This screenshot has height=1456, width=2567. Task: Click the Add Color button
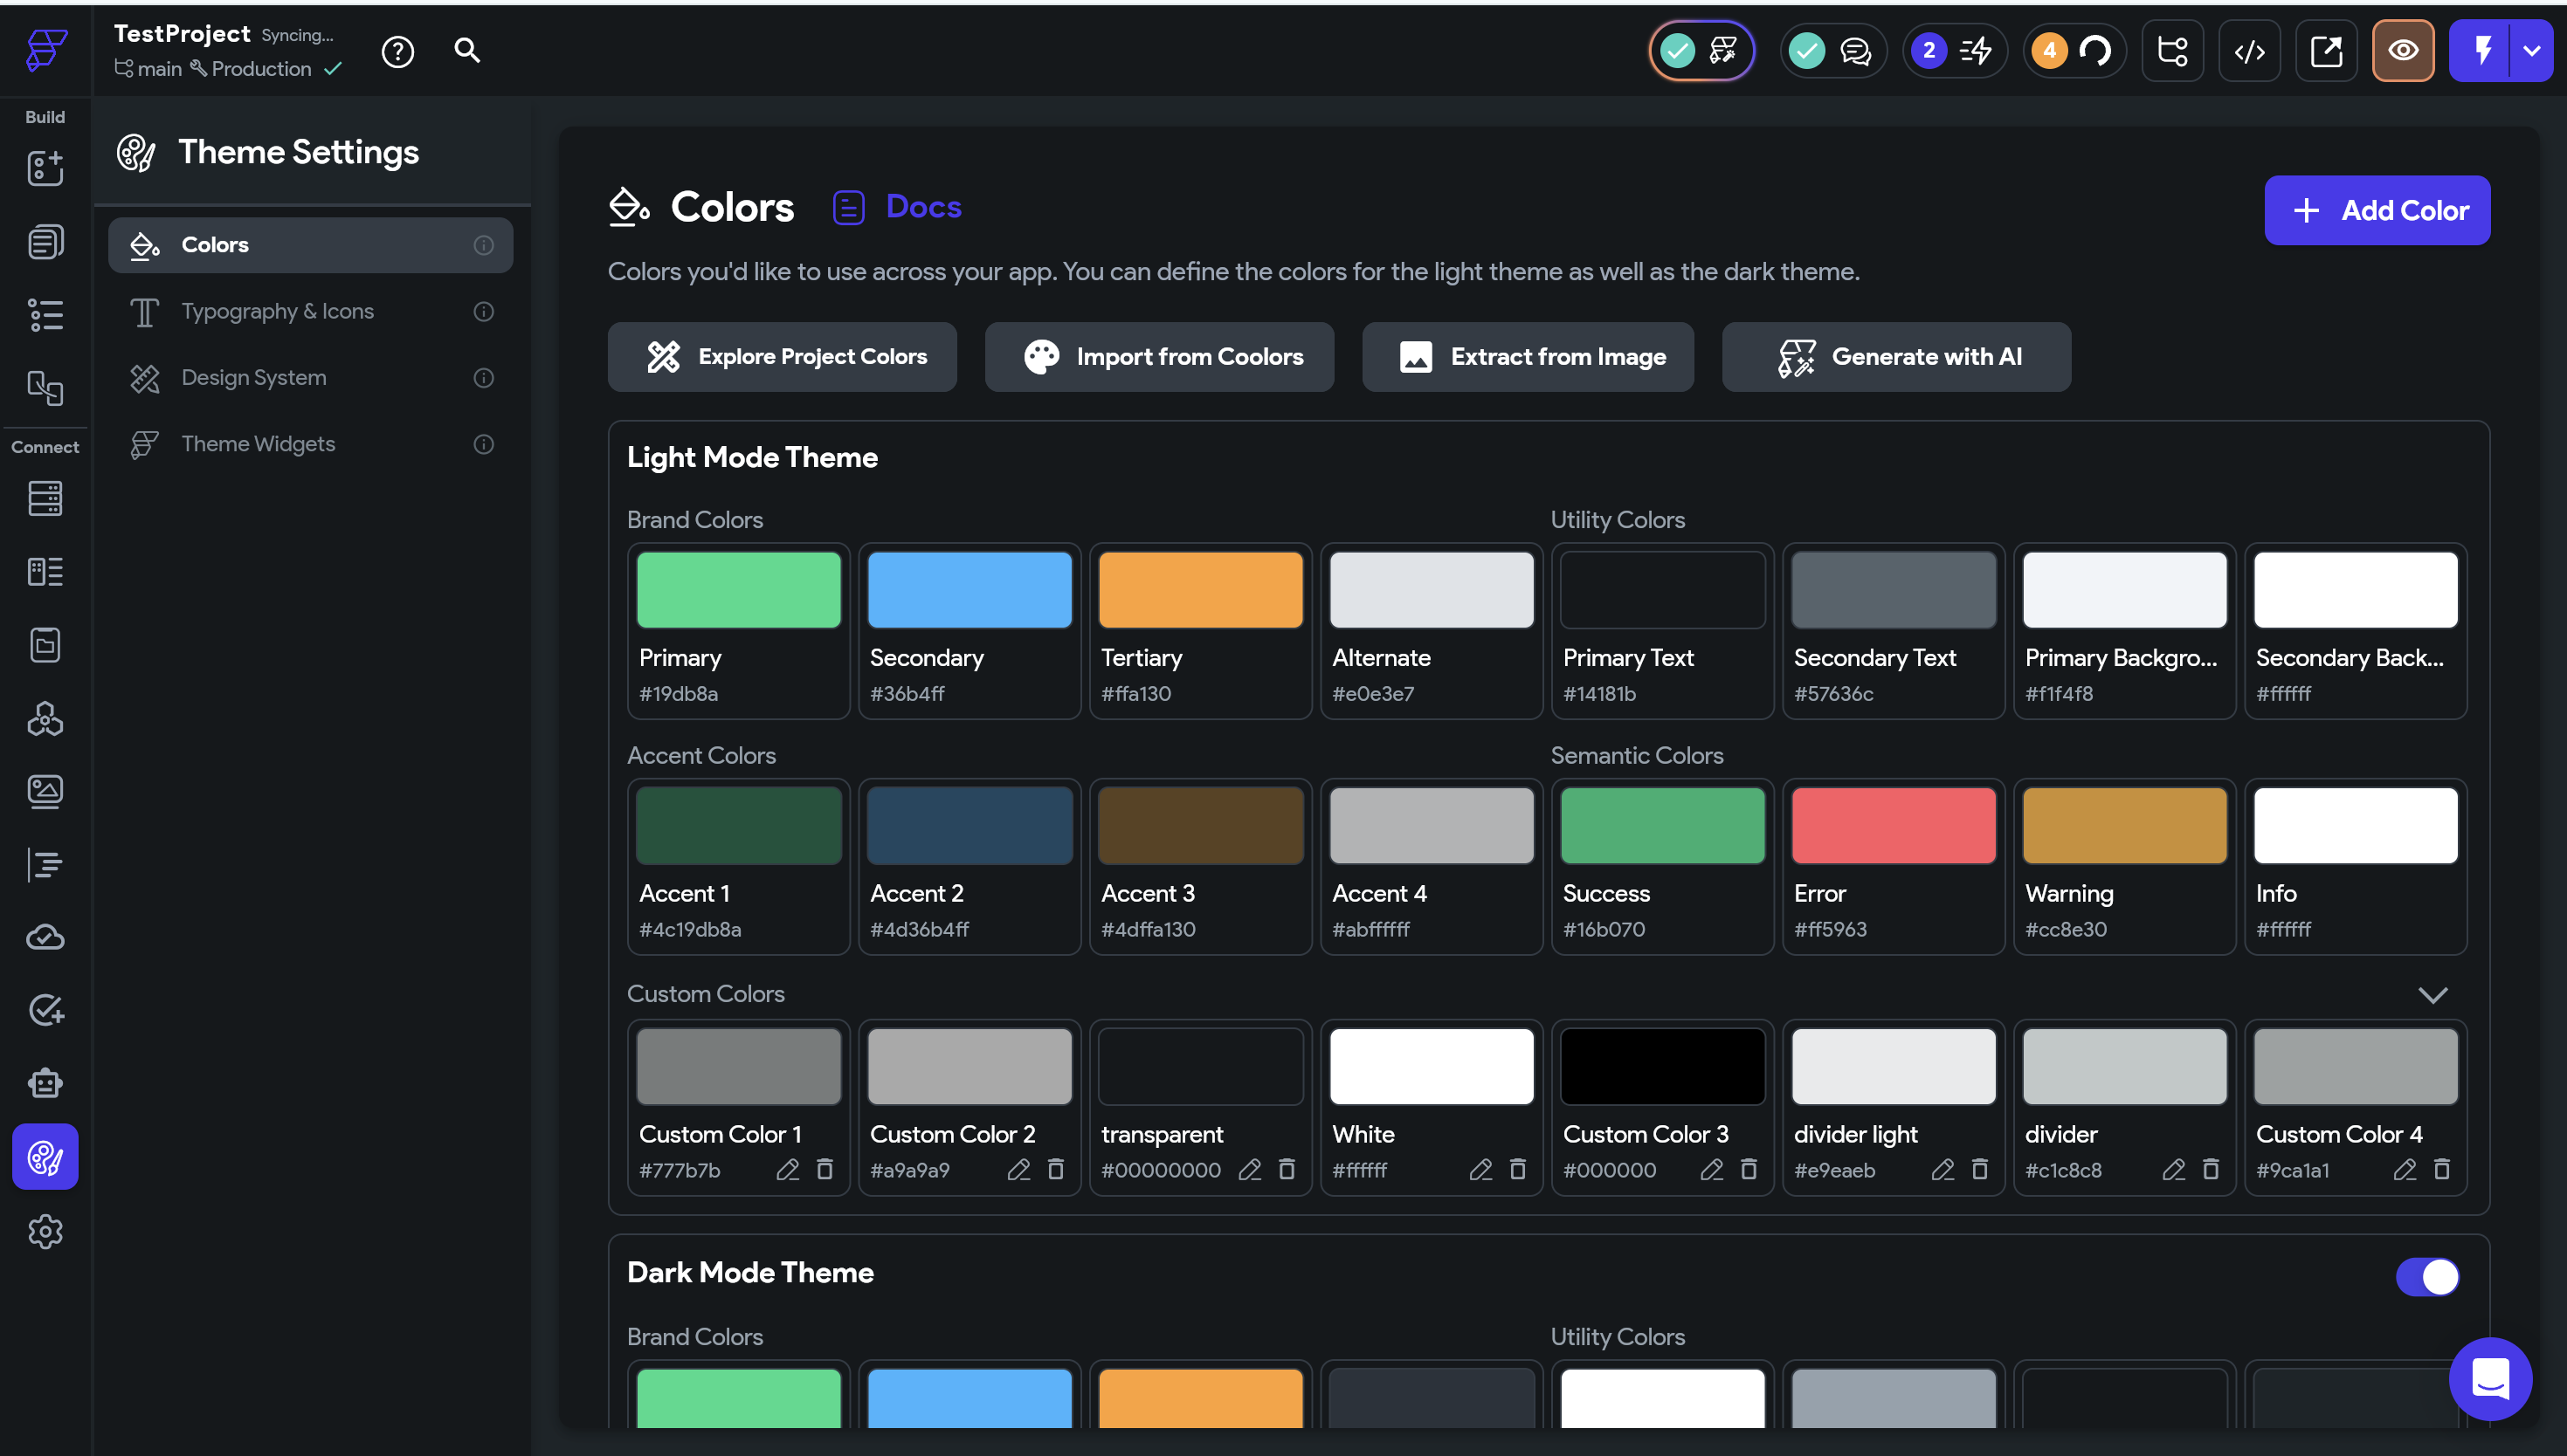[x=2377, y=210]
